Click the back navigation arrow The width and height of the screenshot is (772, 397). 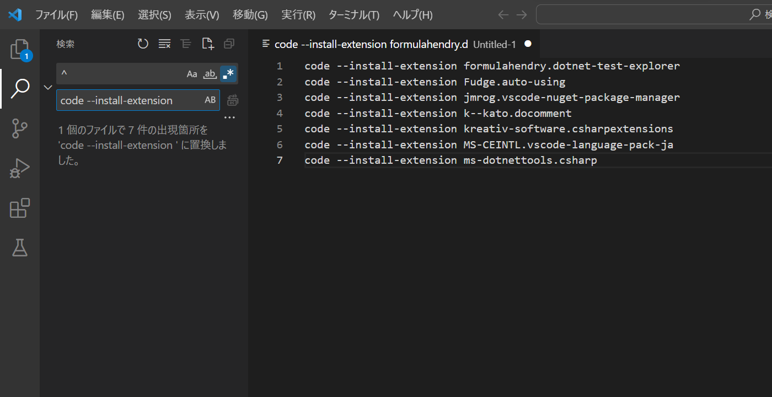503,15
